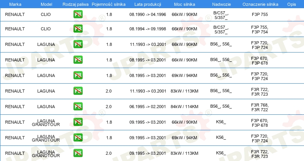The image size is (304, 161).
Task: Click 09.1995 -> 03.2001 in the GRANDTOUR 2.0 row
Action: tap(148, 153)
